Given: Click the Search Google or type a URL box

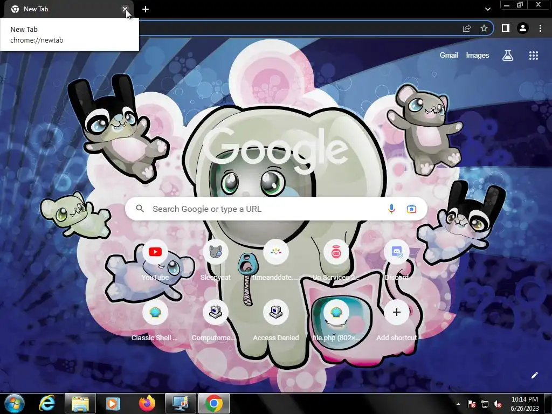Looking at the screenshot, I should coord(276,209).
